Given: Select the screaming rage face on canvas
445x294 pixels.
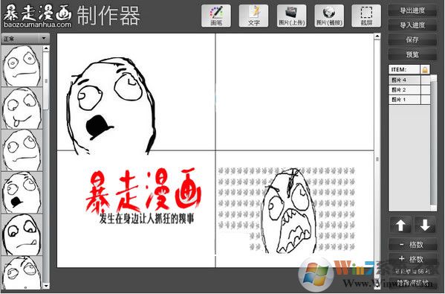Looking at the screenshot, I should [x=289, y=211].
